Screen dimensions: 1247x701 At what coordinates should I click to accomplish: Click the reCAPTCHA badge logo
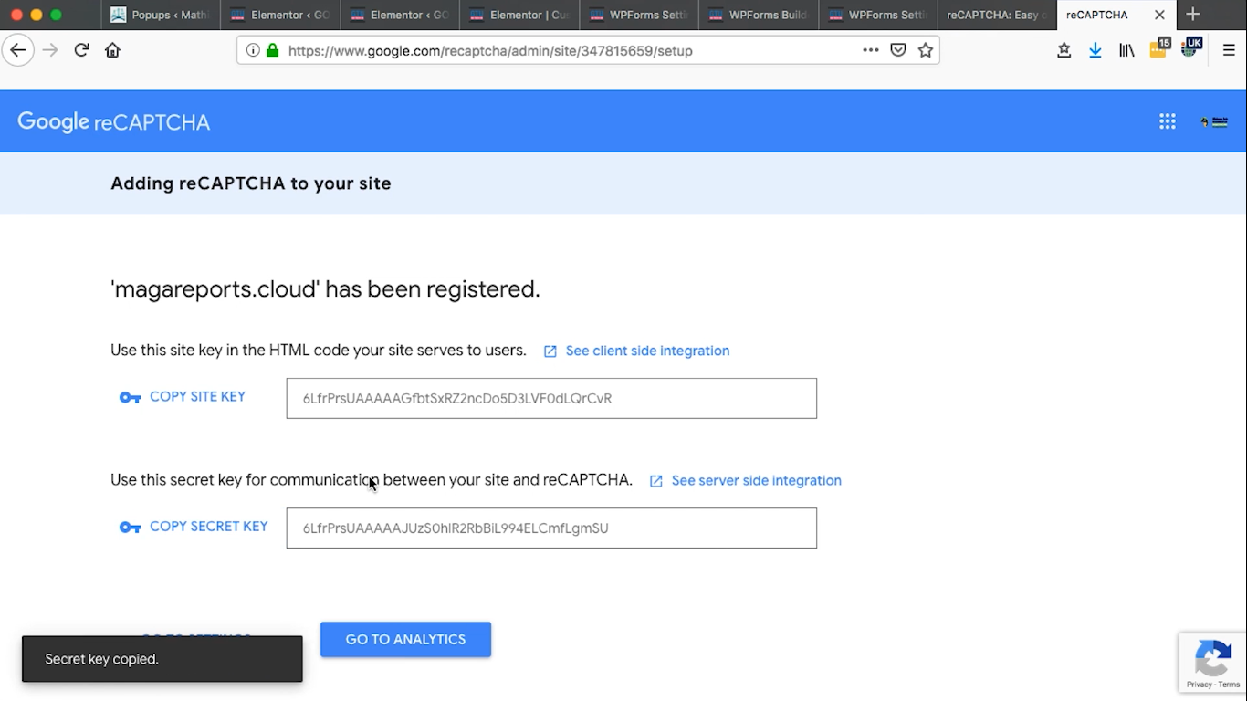1212,658
